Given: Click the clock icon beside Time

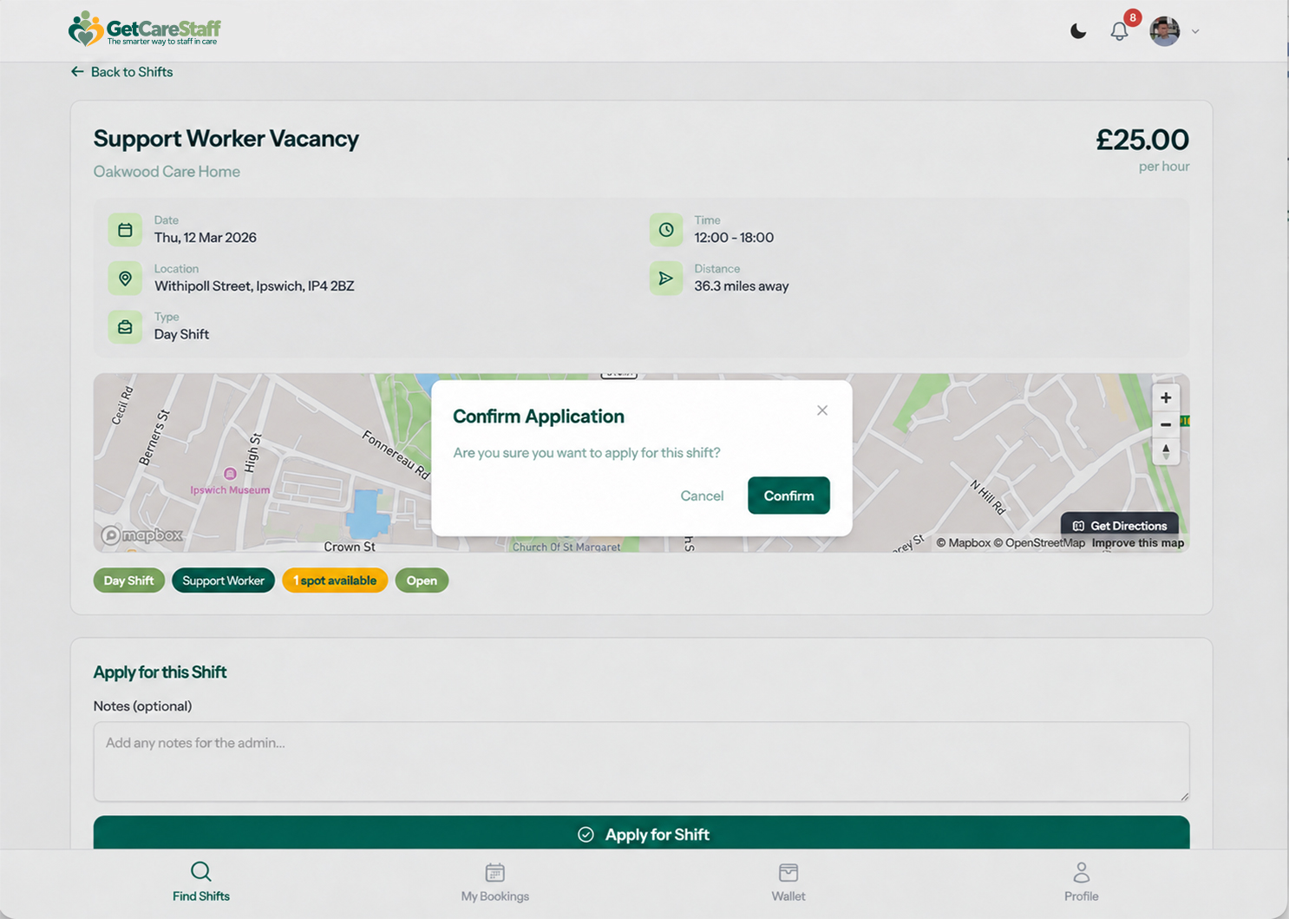Looking at the screenshot, I should [666, 230].
